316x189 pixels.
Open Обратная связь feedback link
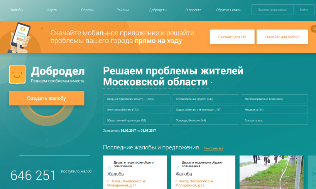coord(228,10)
